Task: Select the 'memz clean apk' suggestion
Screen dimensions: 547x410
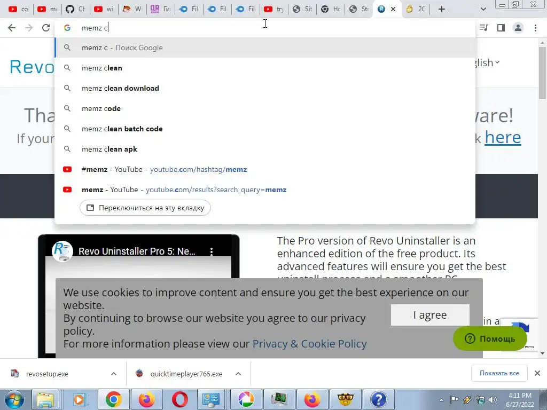Action: (x=265, y=149)
